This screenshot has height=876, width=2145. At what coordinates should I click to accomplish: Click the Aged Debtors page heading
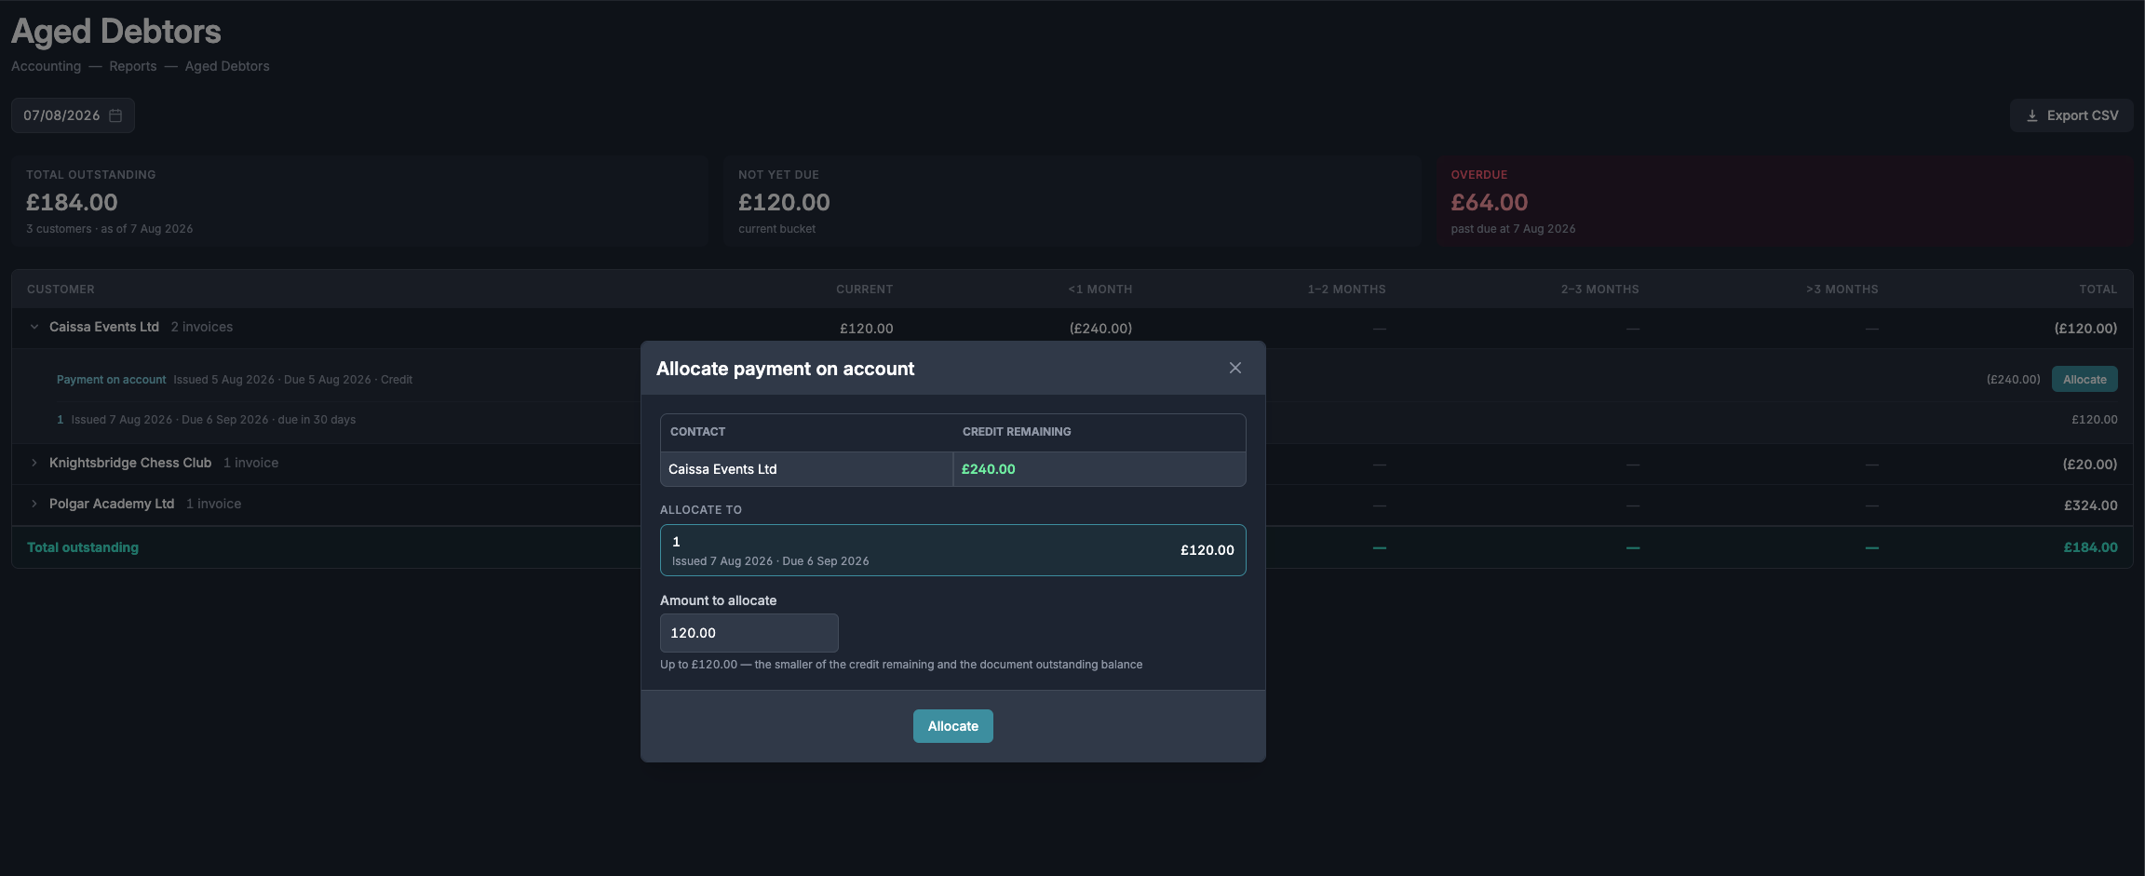[116, 32]
